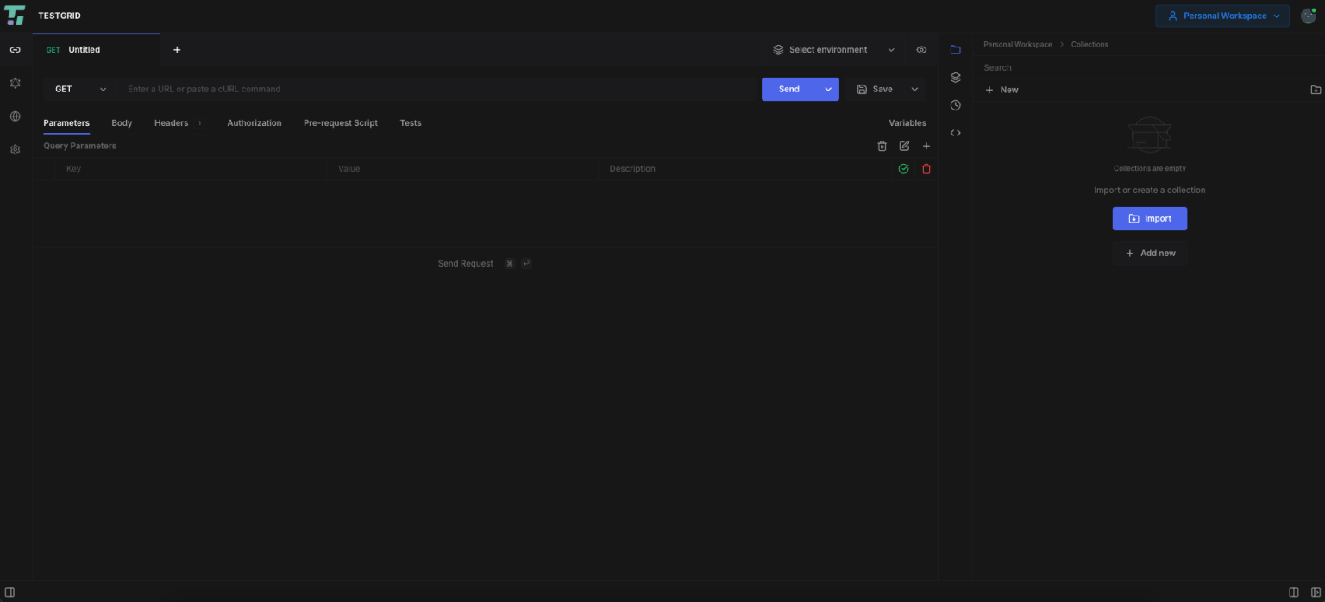The width and height of the screenshot is (1325, 602).
Task: Switch layout orientation in the footer
Action: [x=1293, y=593]
